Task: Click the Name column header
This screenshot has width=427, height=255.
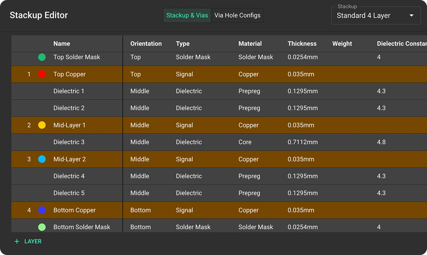Action: 62,43
